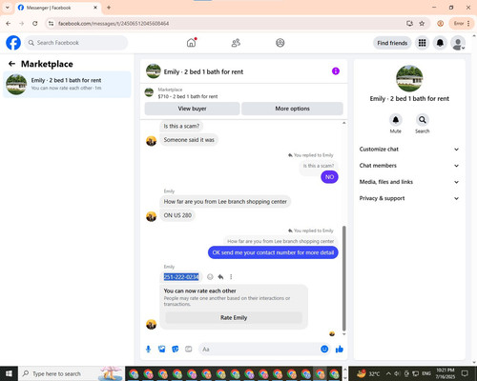Image resolution: width=477 pixels, height=381 pixels.
Task: Reload the page in browser
Action: [x=35, y=24]
